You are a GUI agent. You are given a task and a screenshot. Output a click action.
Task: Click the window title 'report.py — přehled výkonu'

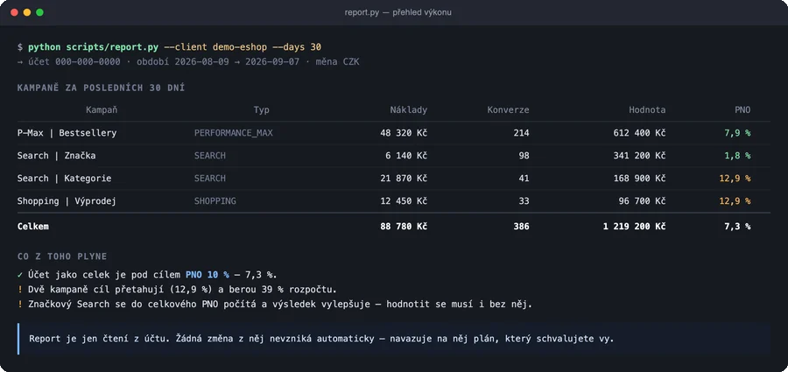pos(398,12)
